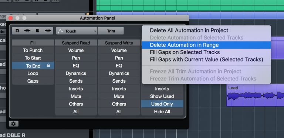Suspend Read for Inserts
Image resolution: width=284 pixels, height=138 pixels.
tap(76, 89)
